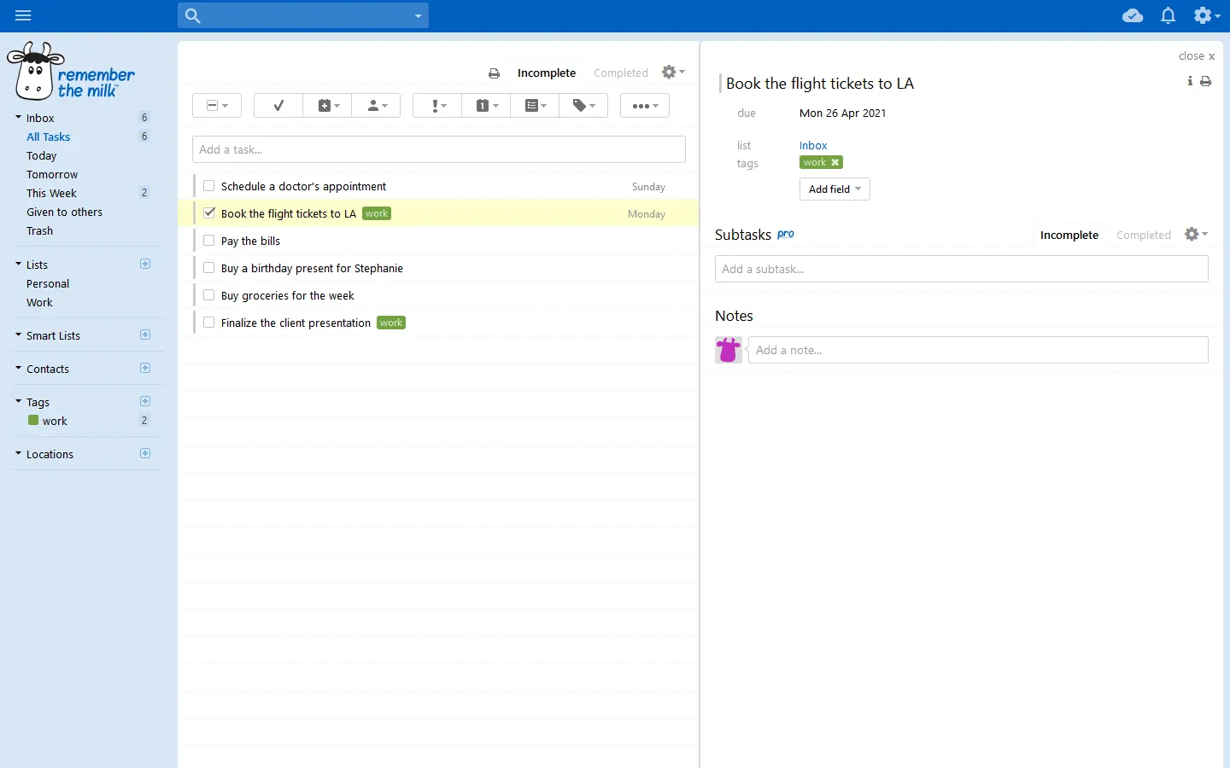The width and height of the screenshot is (1230, 768).
Task: Print the task list
Action: pos(494,73)
